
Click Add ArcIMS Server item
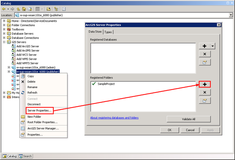click(x=28, y=50)
